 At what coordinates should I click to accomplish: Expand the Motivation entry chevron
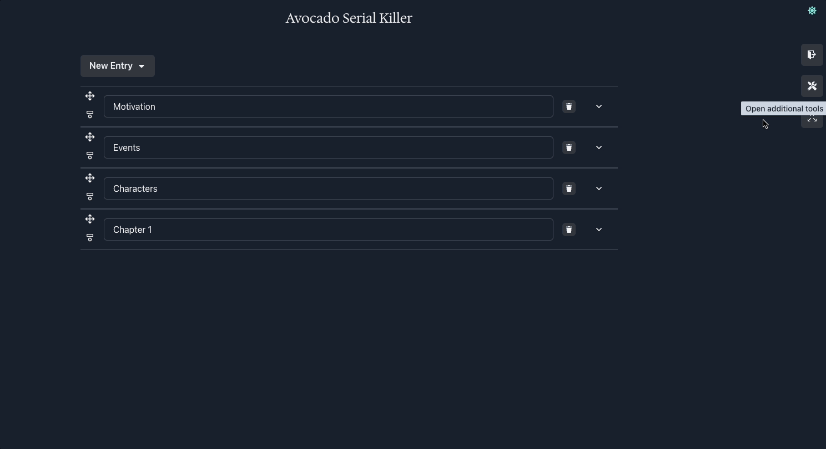point(598,106)
